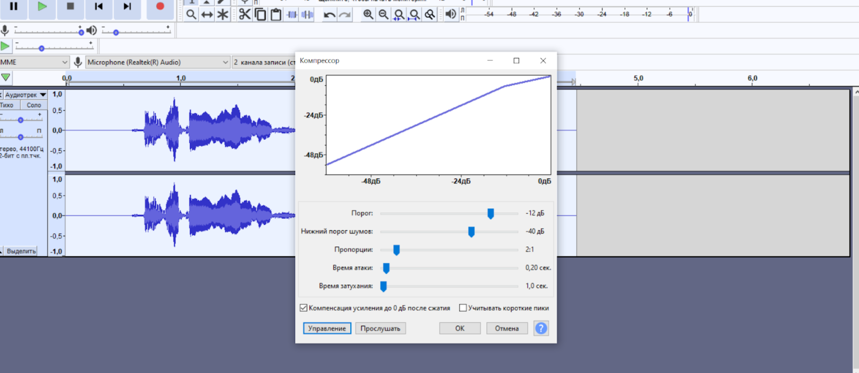
Task: Click the Отмена cancel button
Action: click(x=507, y=328)
